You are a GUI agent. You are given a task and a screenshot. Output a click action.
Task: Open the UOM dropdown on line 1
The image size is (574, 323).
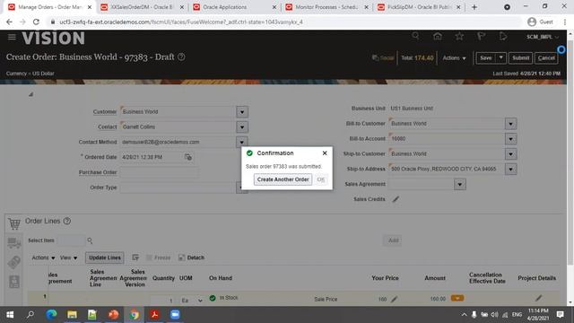tap(200, 301)
